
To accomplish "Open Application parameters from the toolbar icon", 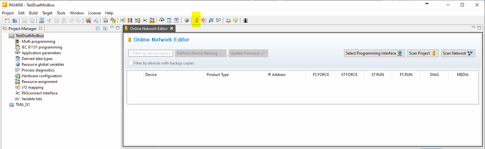I will coord(162,20).
